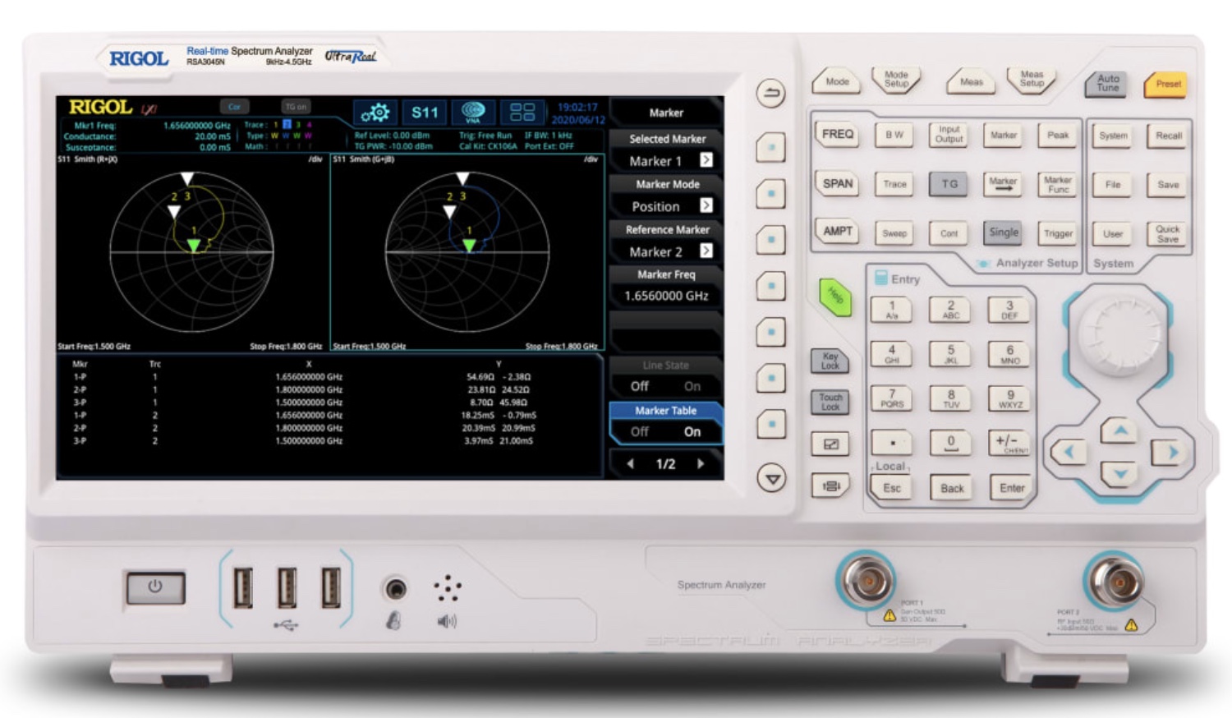Screen dimensions: 1232x718
Task: Click the headphone jack on front panel
Action: [x=396, y=588]
